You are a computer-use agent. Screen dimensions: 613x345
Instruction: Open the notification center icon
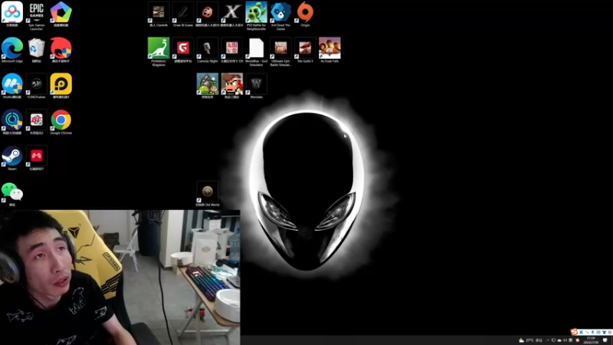tap(605, 340)
